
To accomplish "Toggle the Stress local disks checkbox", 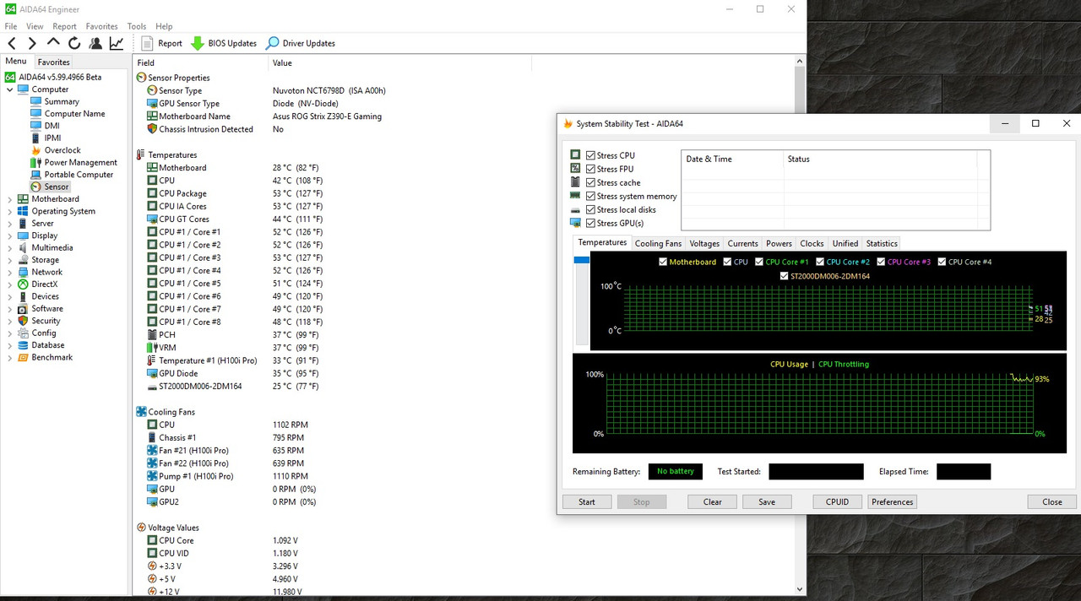I will point(590,209).
